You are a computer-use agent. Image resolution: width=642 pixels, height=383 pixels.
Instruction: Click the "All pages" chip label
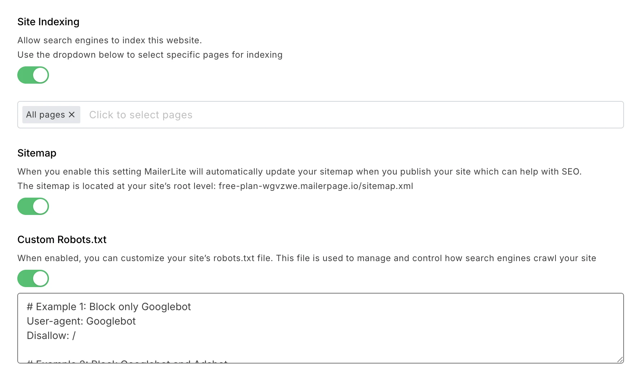click(x=45, y=115)
